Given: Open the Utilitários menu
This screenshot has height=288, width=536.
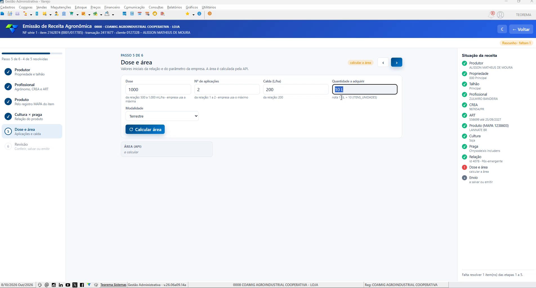Looking at the screenshot, I should pyautogui.click(x=209, y=7).
